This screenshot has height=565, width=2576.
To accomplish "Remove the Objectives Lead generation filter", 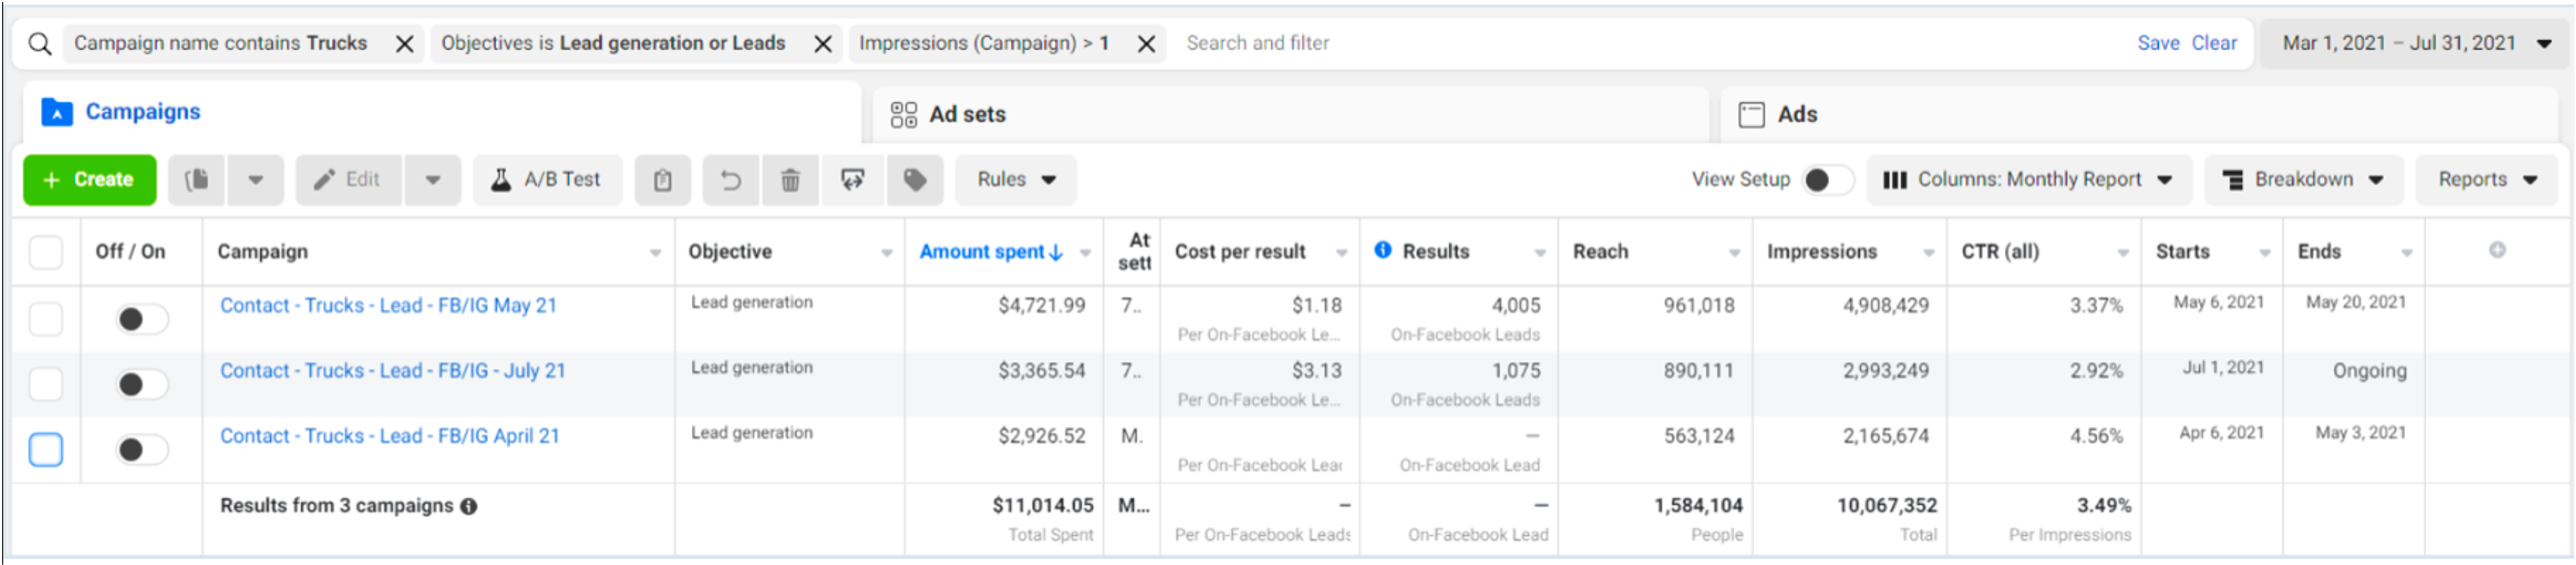I will (823, 44).
